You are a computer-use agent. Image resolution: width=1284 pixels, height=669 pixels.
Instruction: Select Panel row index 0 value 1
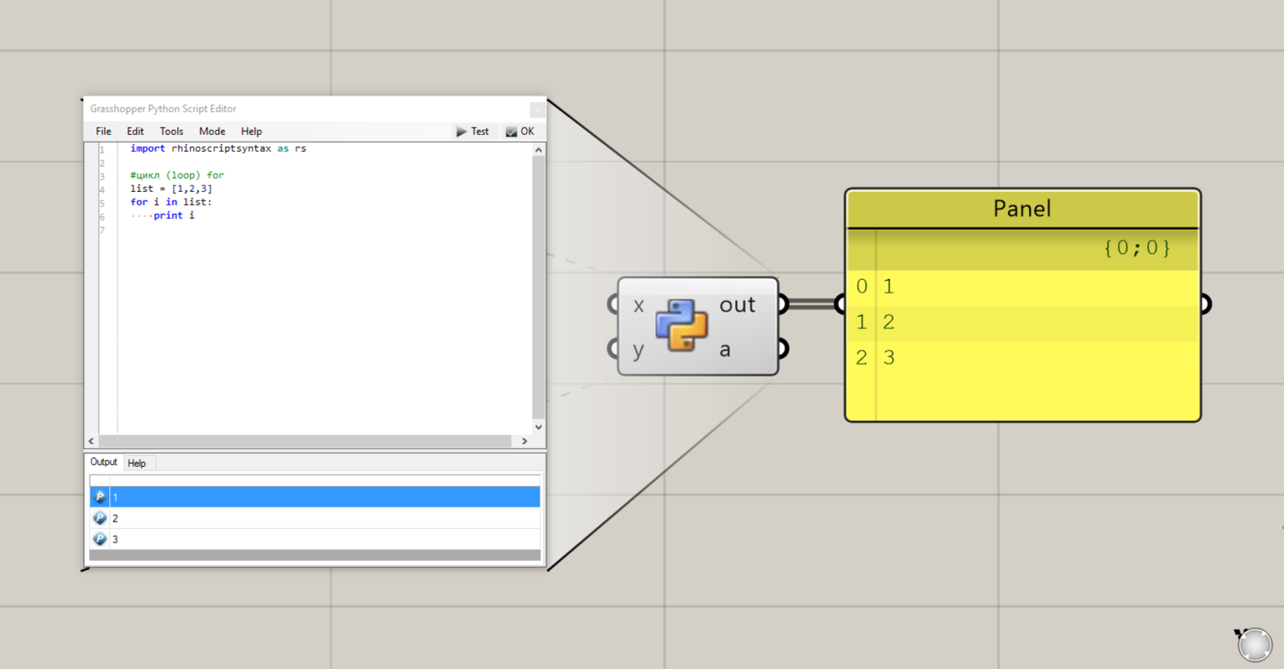tap(1022, 287)
